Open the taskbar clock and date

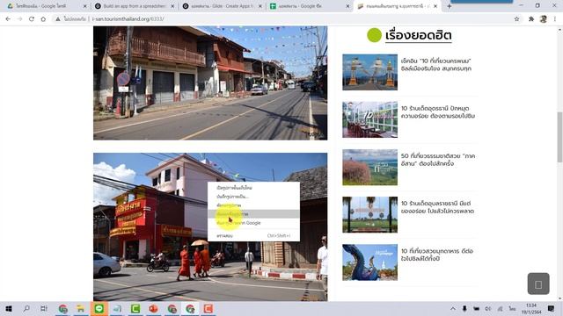pyautogui.click(x=531, y=308)
